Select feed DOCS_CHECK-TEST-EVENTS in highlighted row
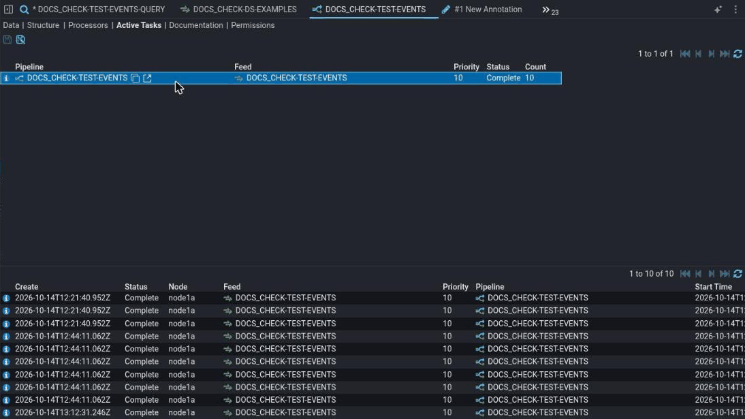 [296, 78]
